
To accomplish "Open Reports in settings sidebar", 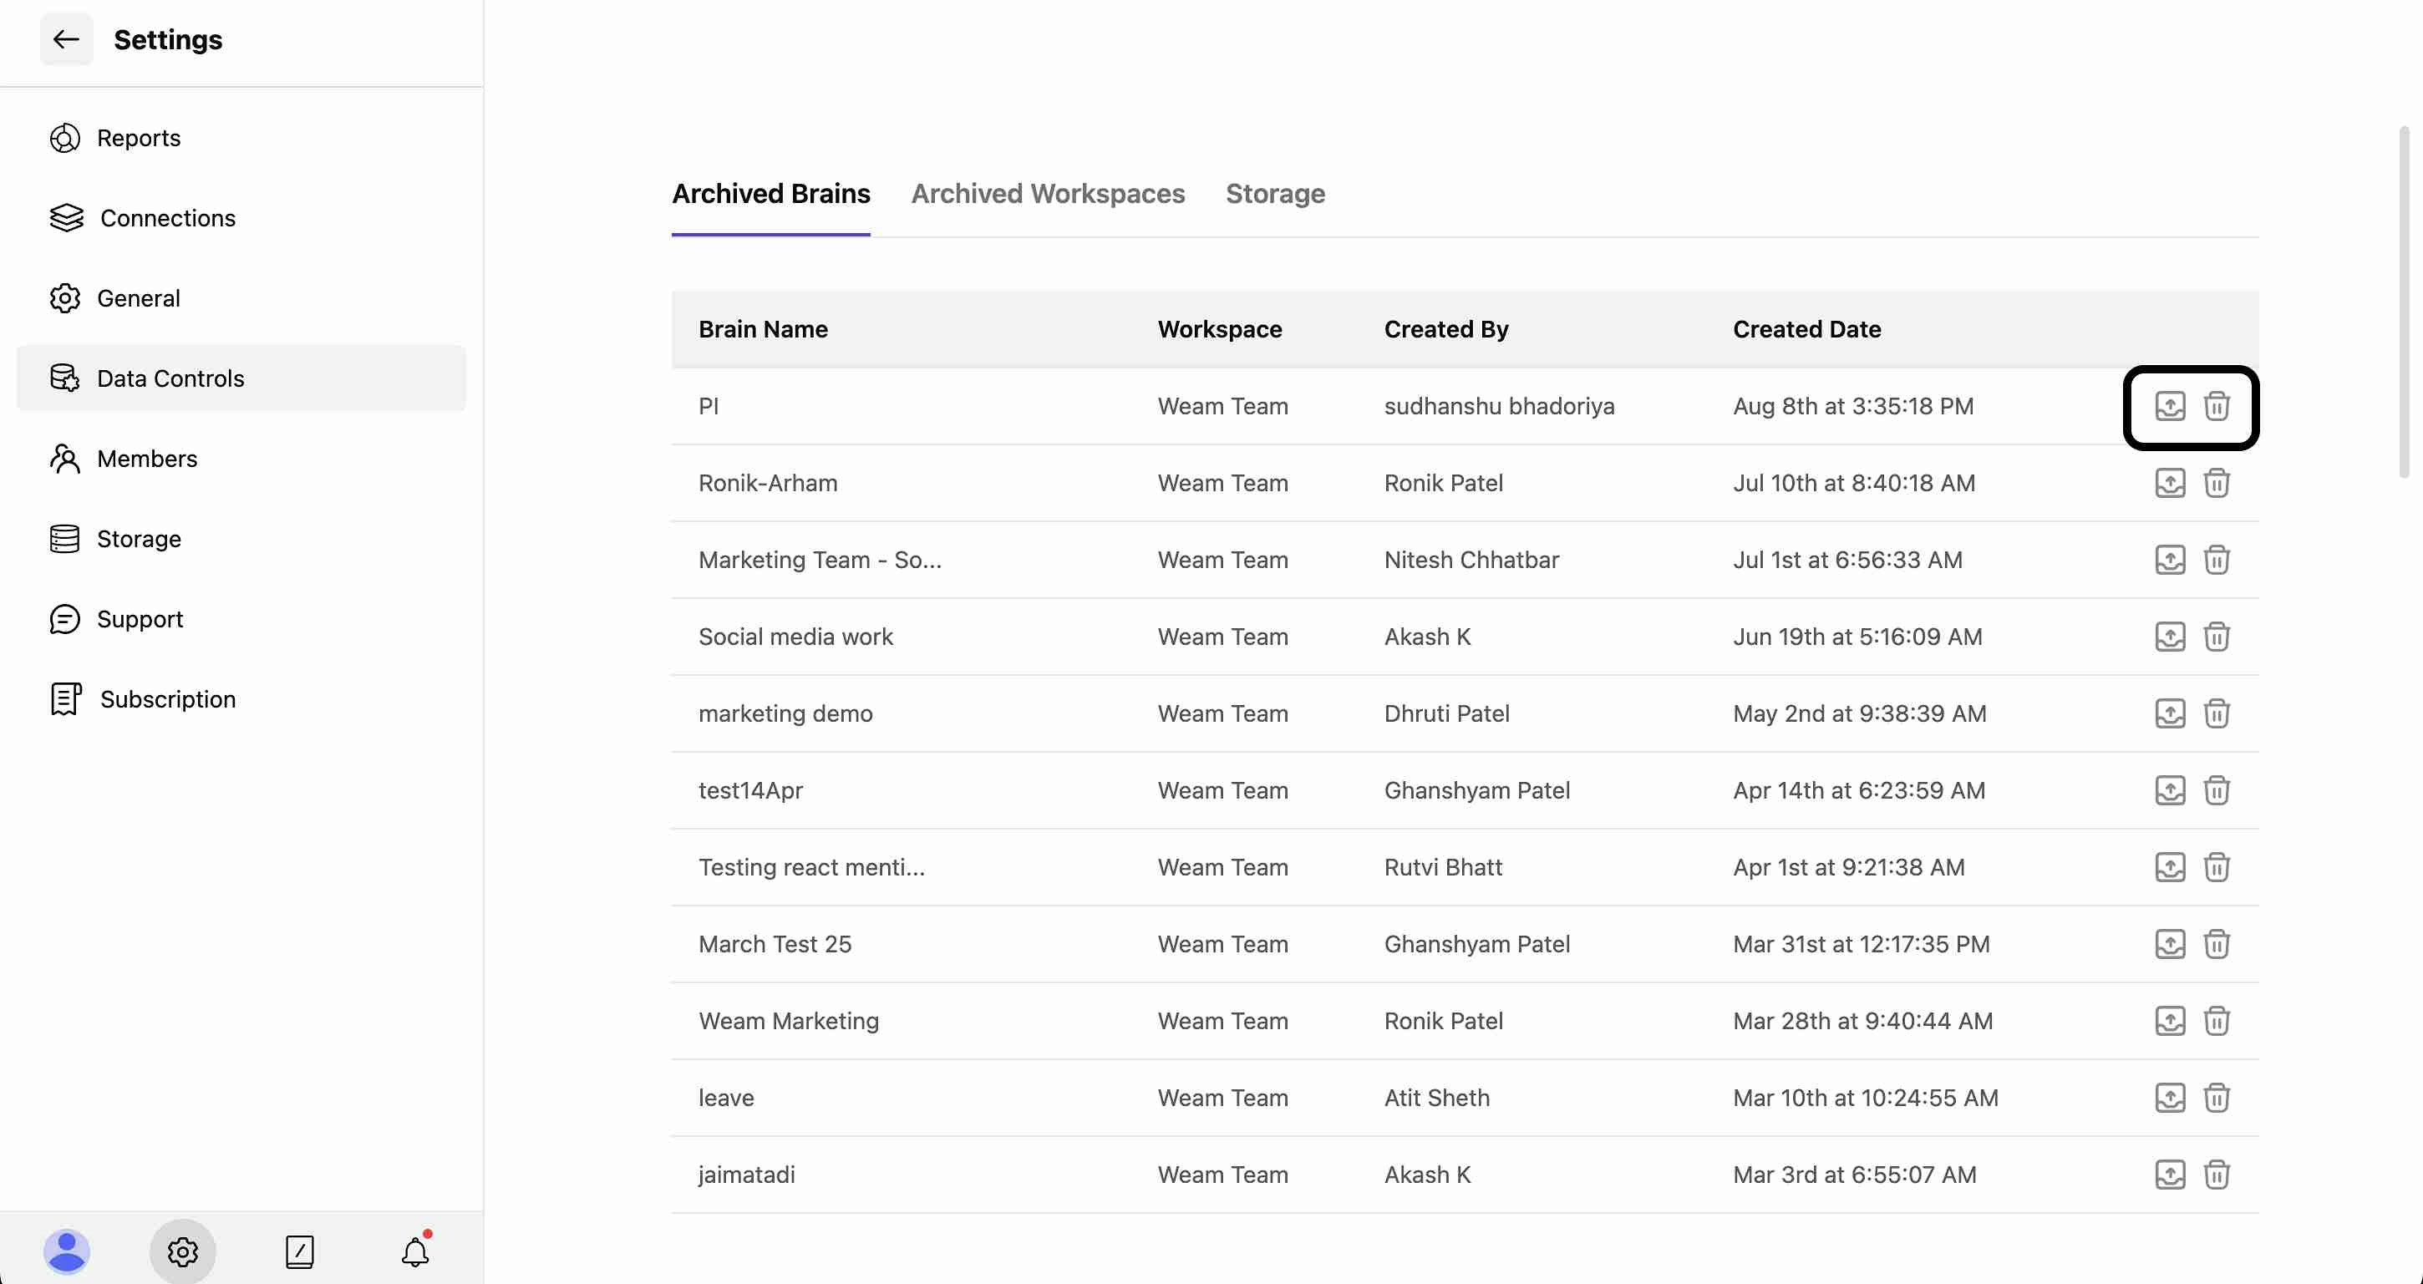I will pos(138,139).
